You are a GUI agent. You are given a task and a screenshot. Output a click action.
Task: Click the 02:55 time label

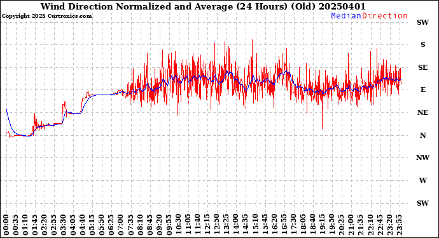click(54, 225)
